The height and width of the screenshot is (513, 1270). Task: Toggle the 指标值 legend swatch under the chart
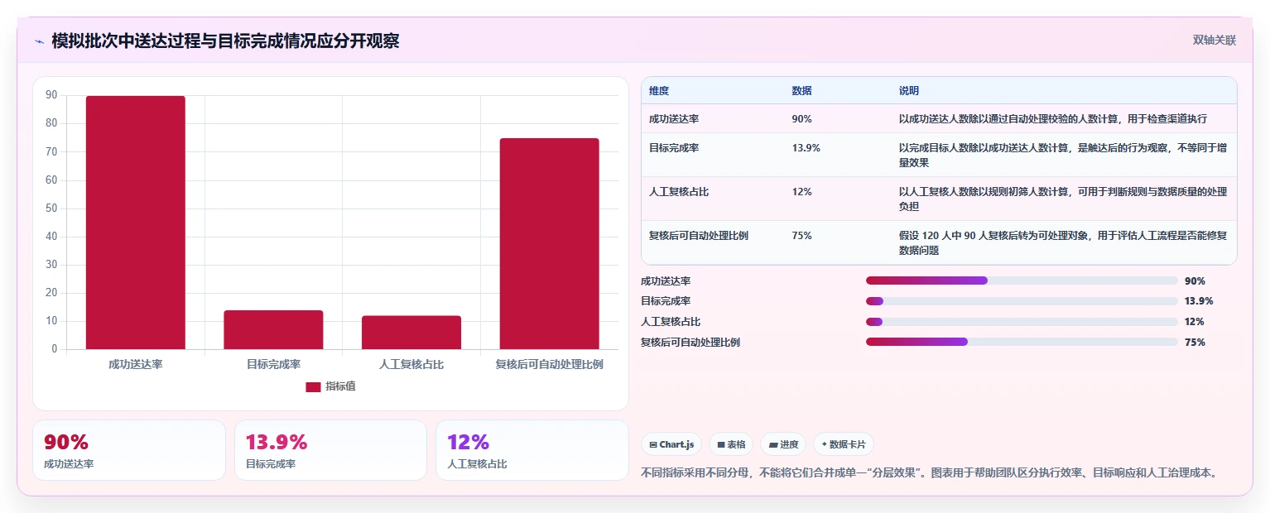(313, 386)
